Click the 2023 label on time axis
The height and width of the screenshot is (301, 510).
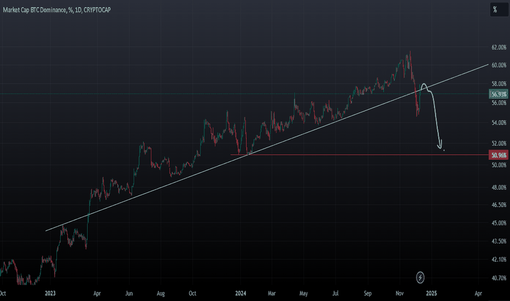[50, 293]
